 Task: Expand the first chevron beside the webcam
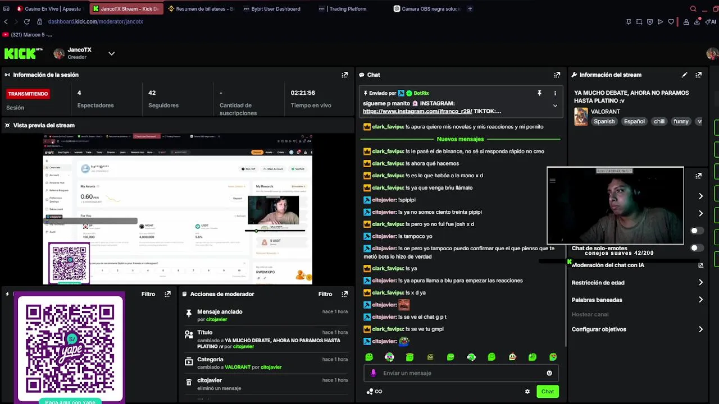tap(700, 196)
